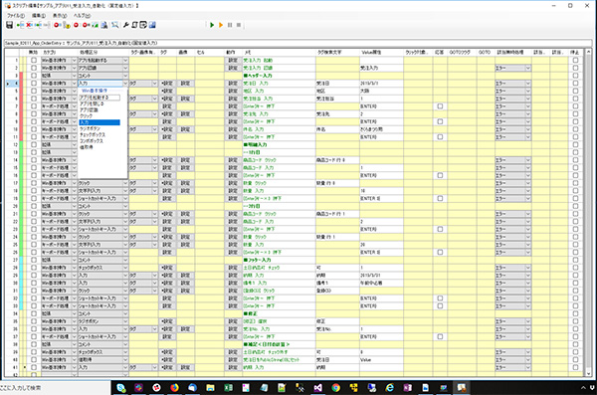Select 値取得 in the dropdown list

click(x=86, y=147)
